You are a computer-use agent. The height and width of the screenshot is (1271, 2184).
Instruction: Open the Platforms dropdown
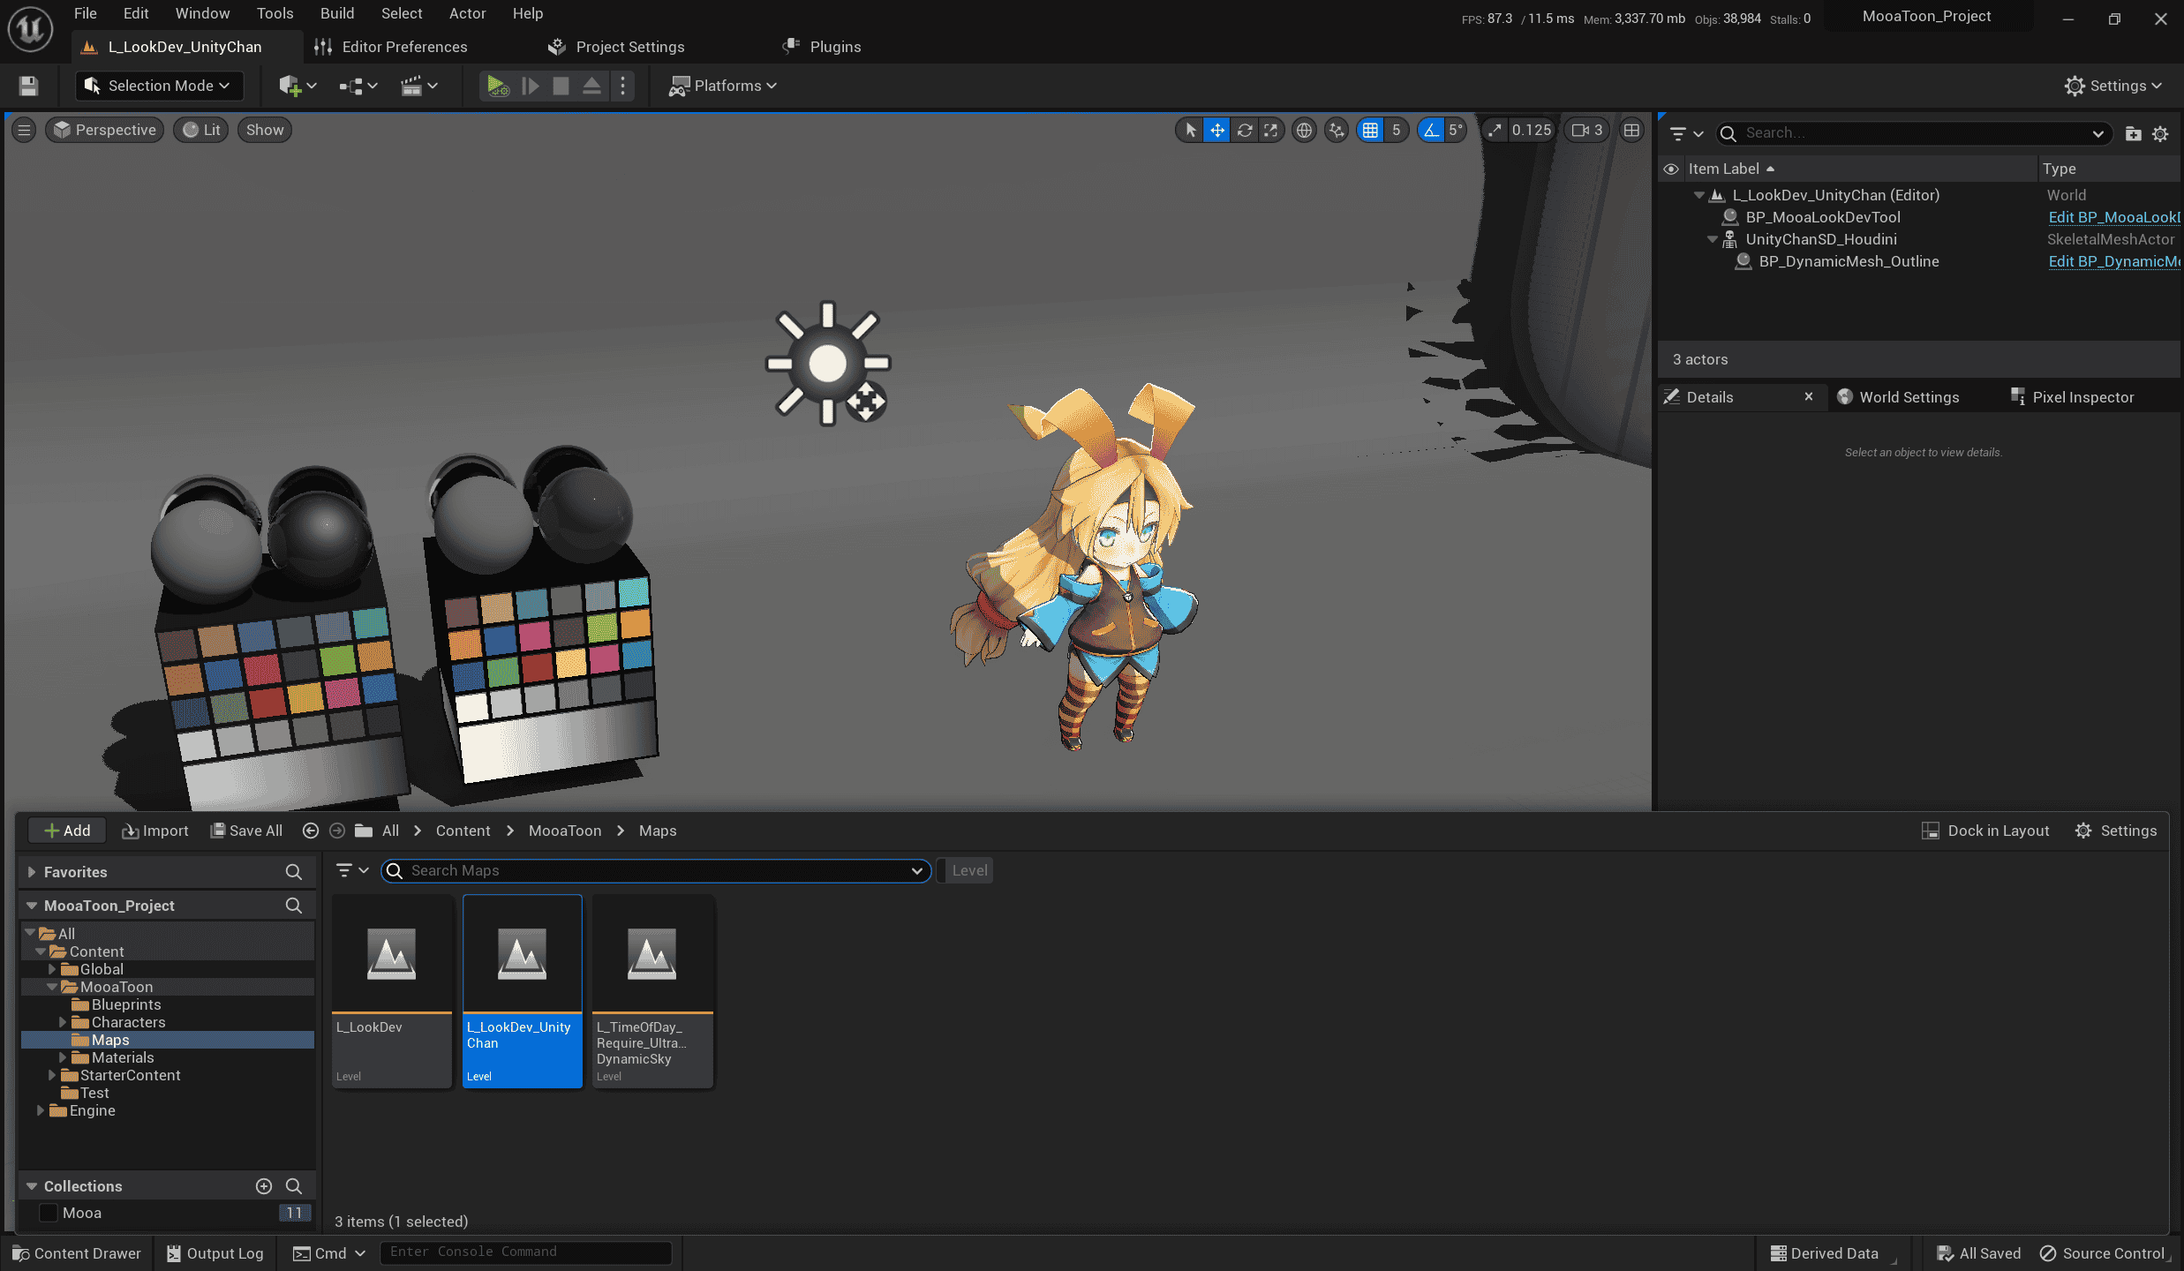pos(723,86)
